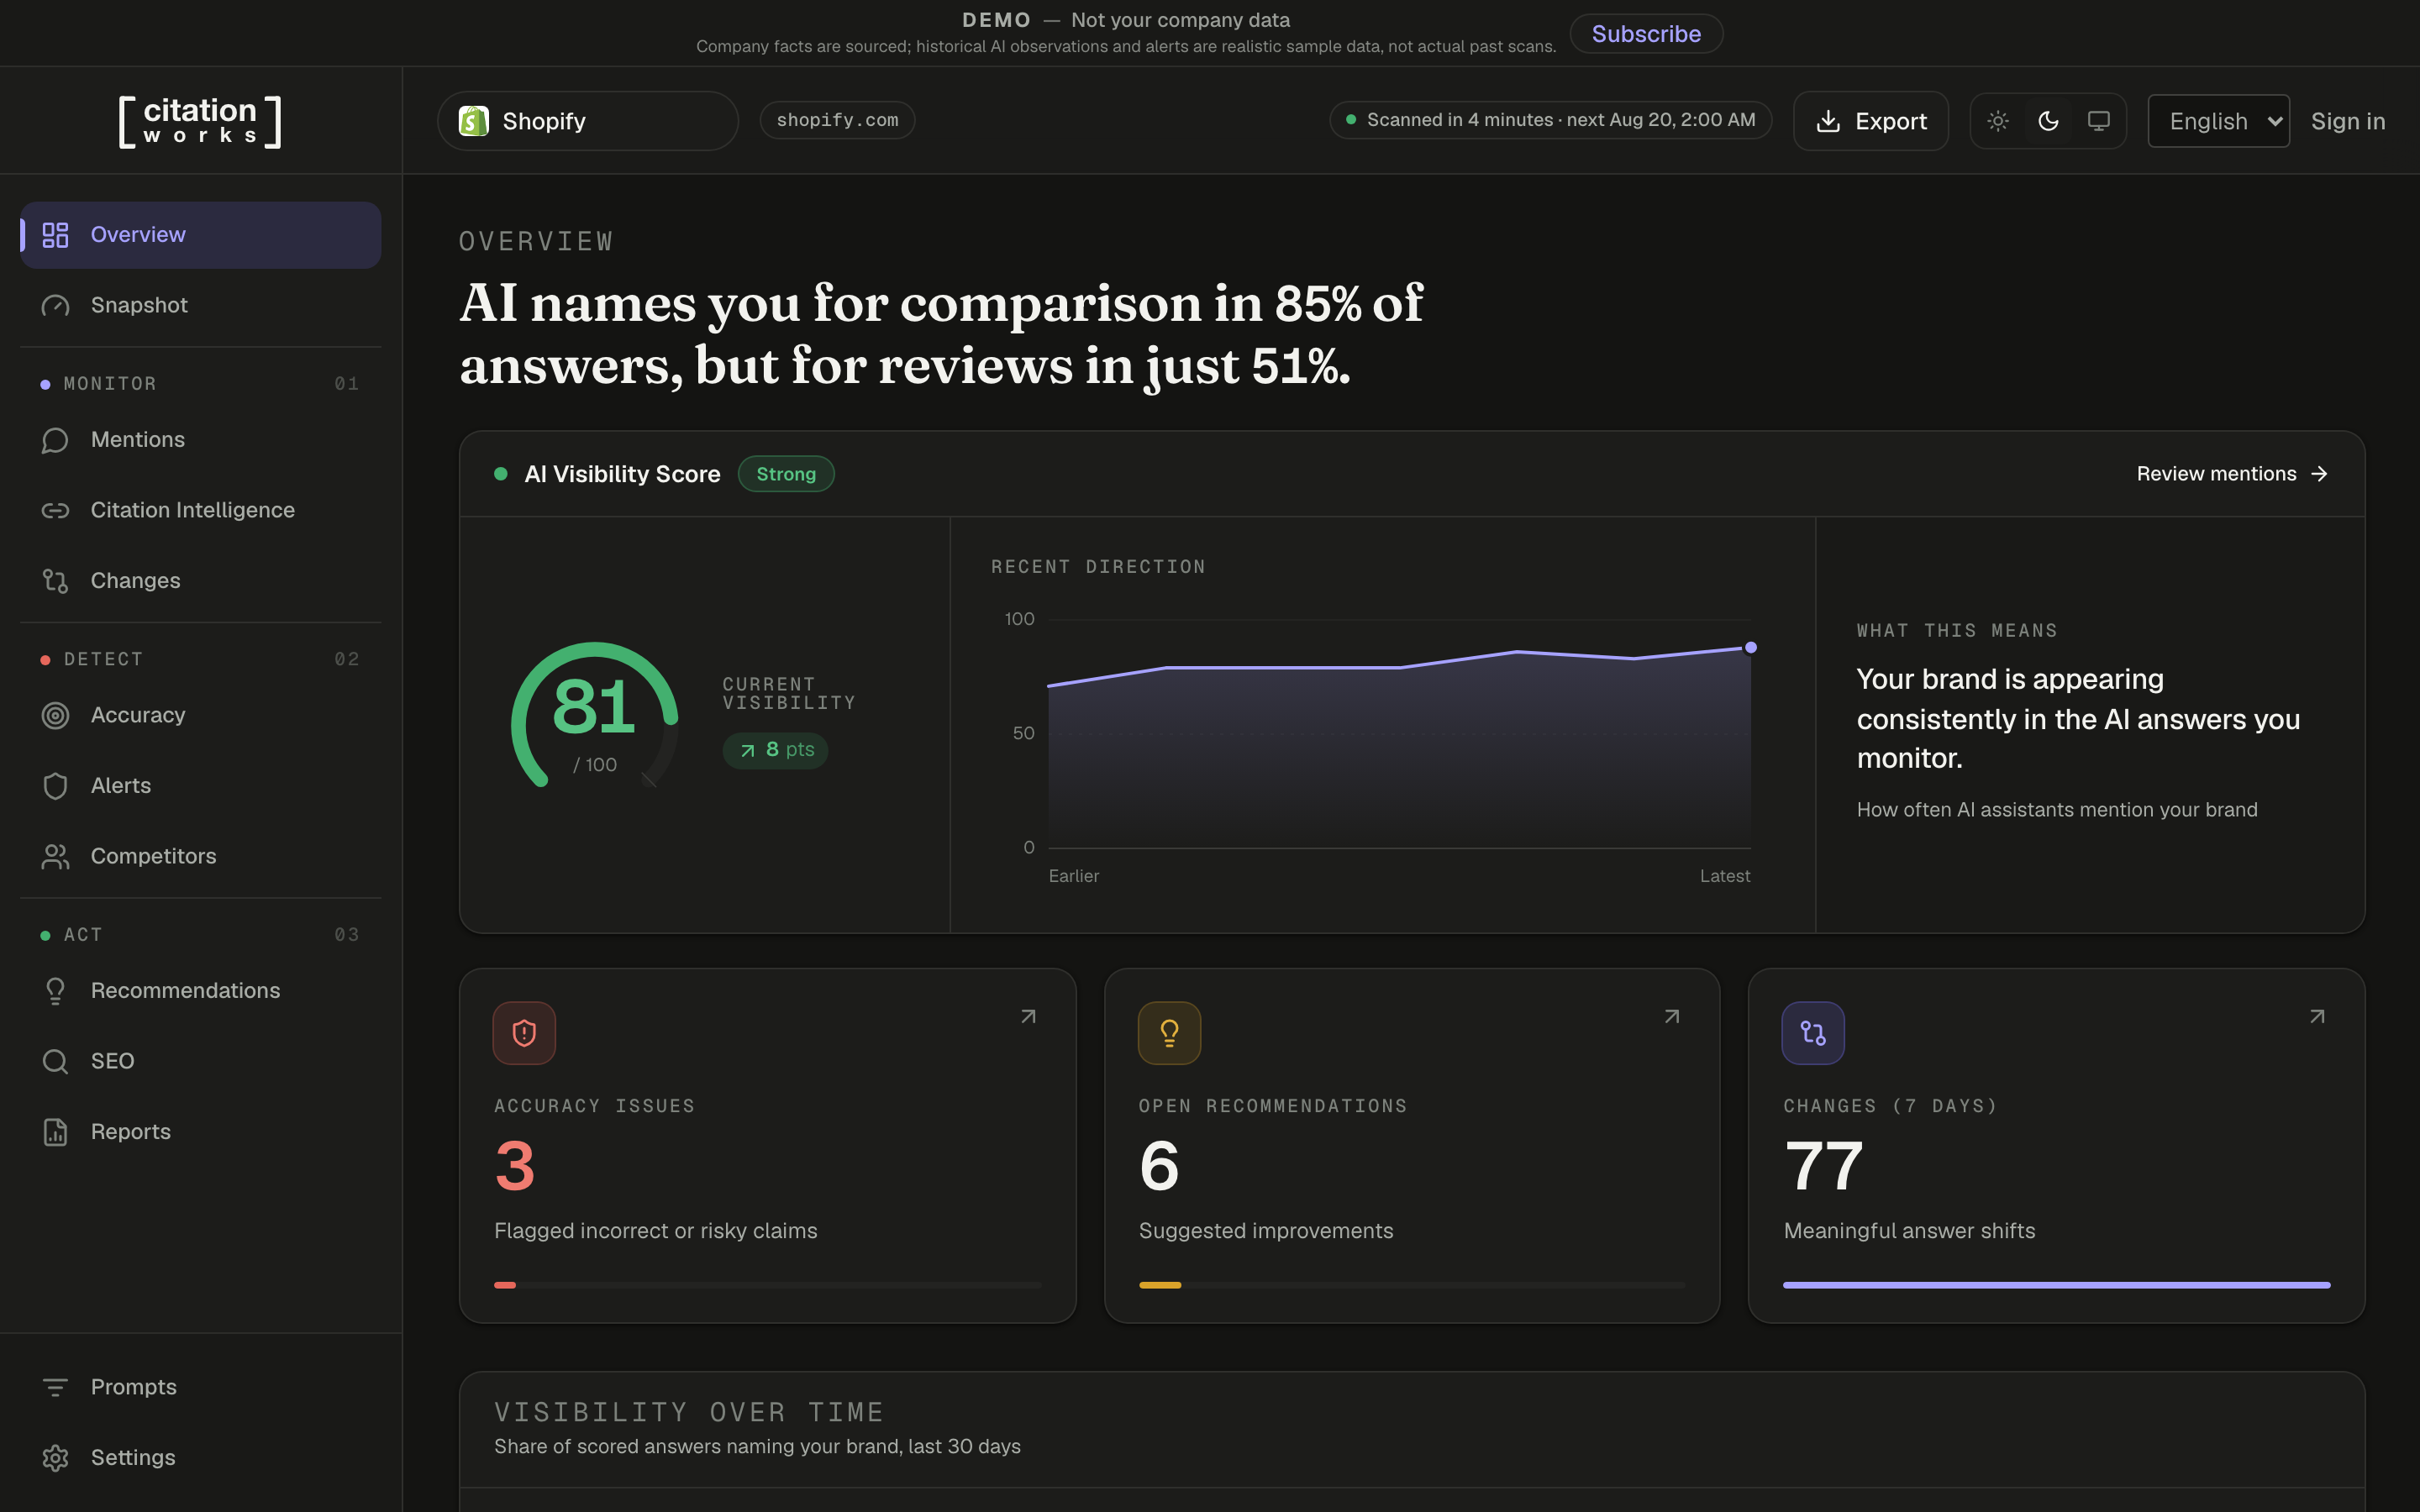Click the 81 visibility score gauge
The height and width of the screenshot is (1512, 2420).
pos(595,715)
